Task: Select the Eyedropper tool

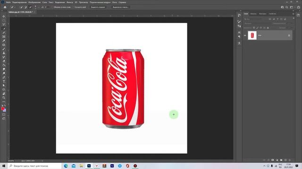Action: tap(4, 41)
